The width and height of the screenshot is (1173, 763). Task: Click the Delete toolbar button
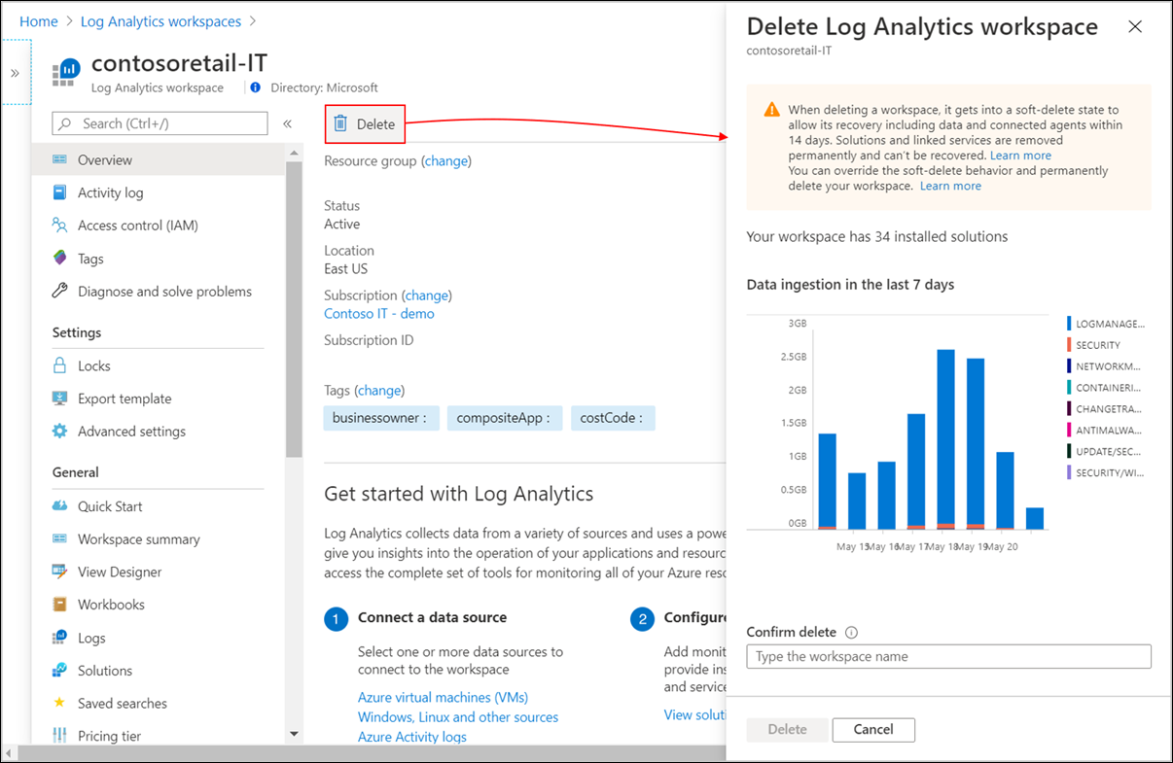365,123
